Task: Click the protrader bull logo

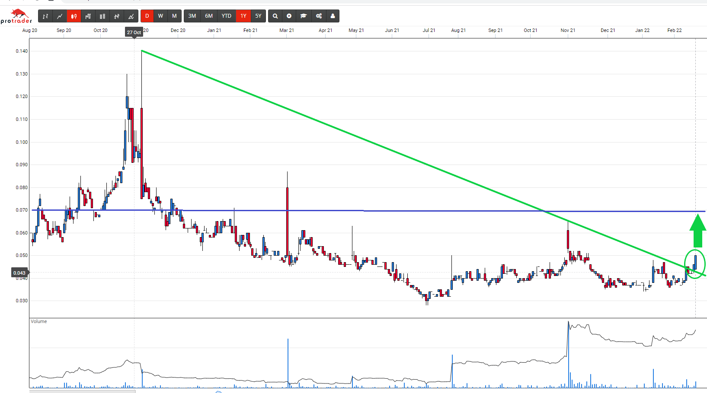Action: (16, 16)
